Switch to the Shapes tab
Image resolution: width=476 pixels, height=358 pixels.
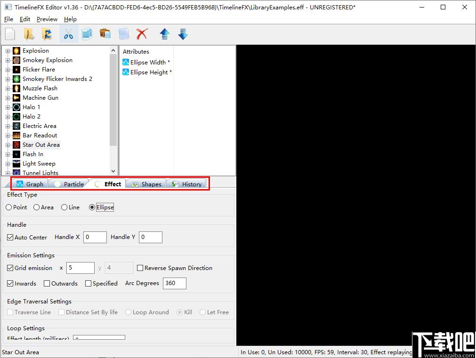[146, 184]
